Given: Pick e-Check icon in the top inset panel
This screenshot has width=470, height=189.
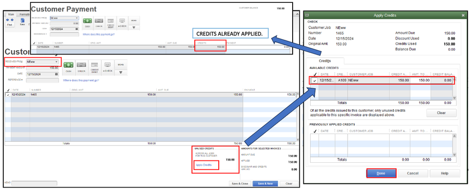Looking at the screenshot, I should (122, 23).
